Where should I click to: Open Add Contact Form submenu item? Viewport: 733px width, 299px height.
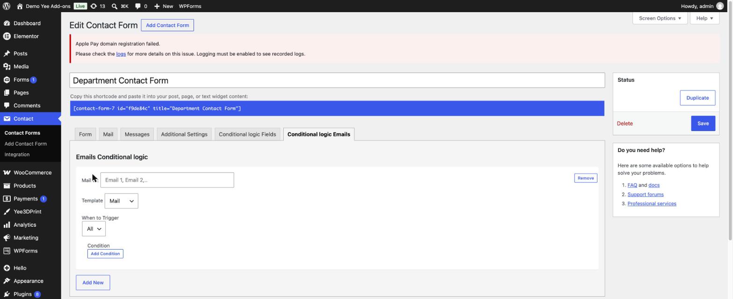[x=26, y=144]
